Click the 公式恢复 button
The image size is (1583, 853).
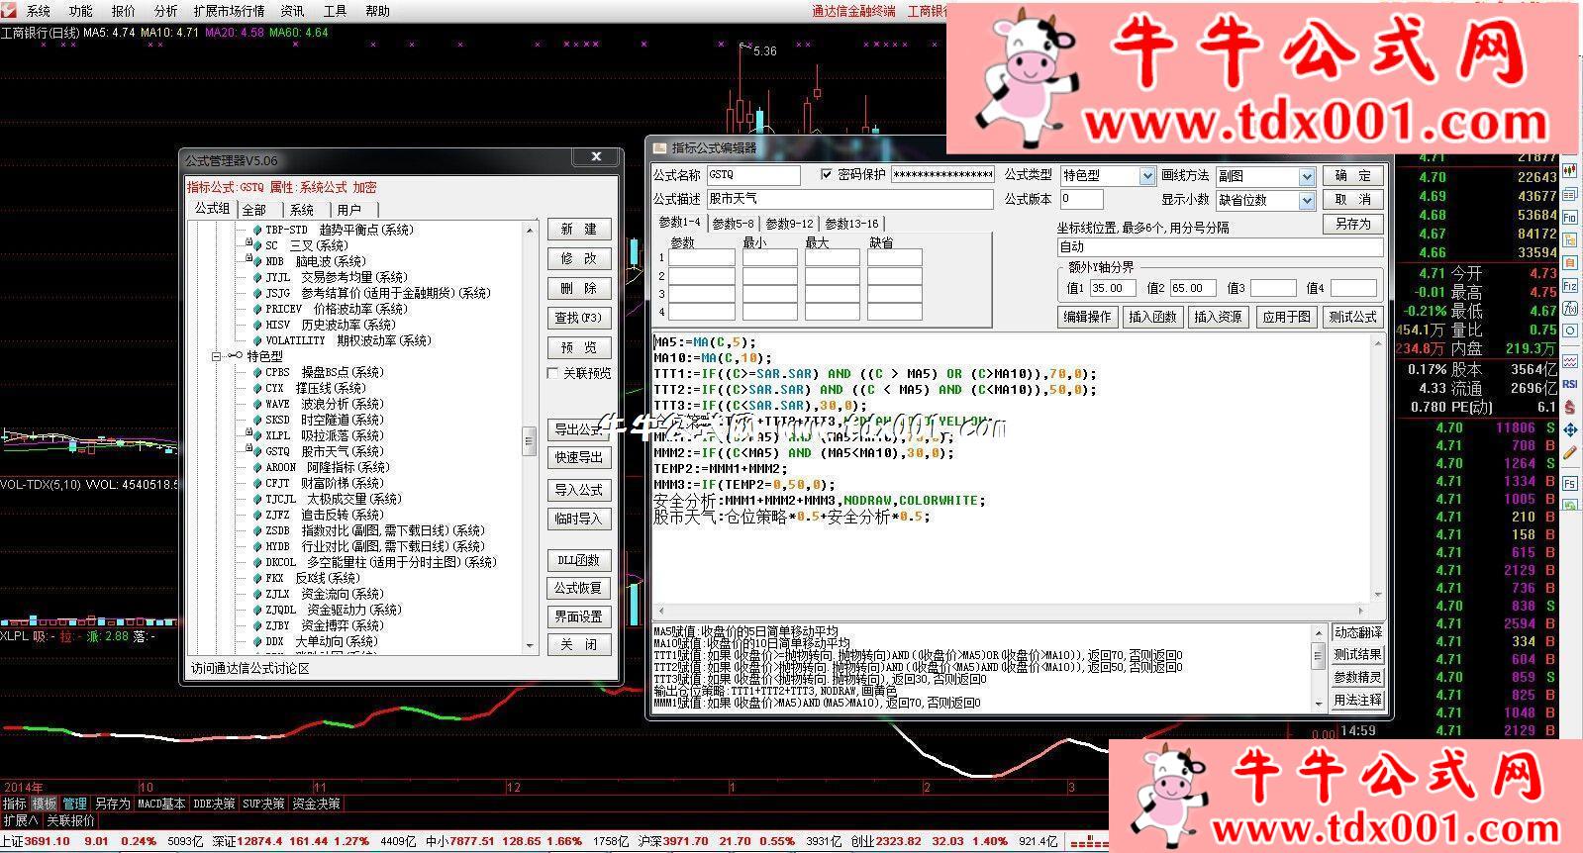[579, 588]
